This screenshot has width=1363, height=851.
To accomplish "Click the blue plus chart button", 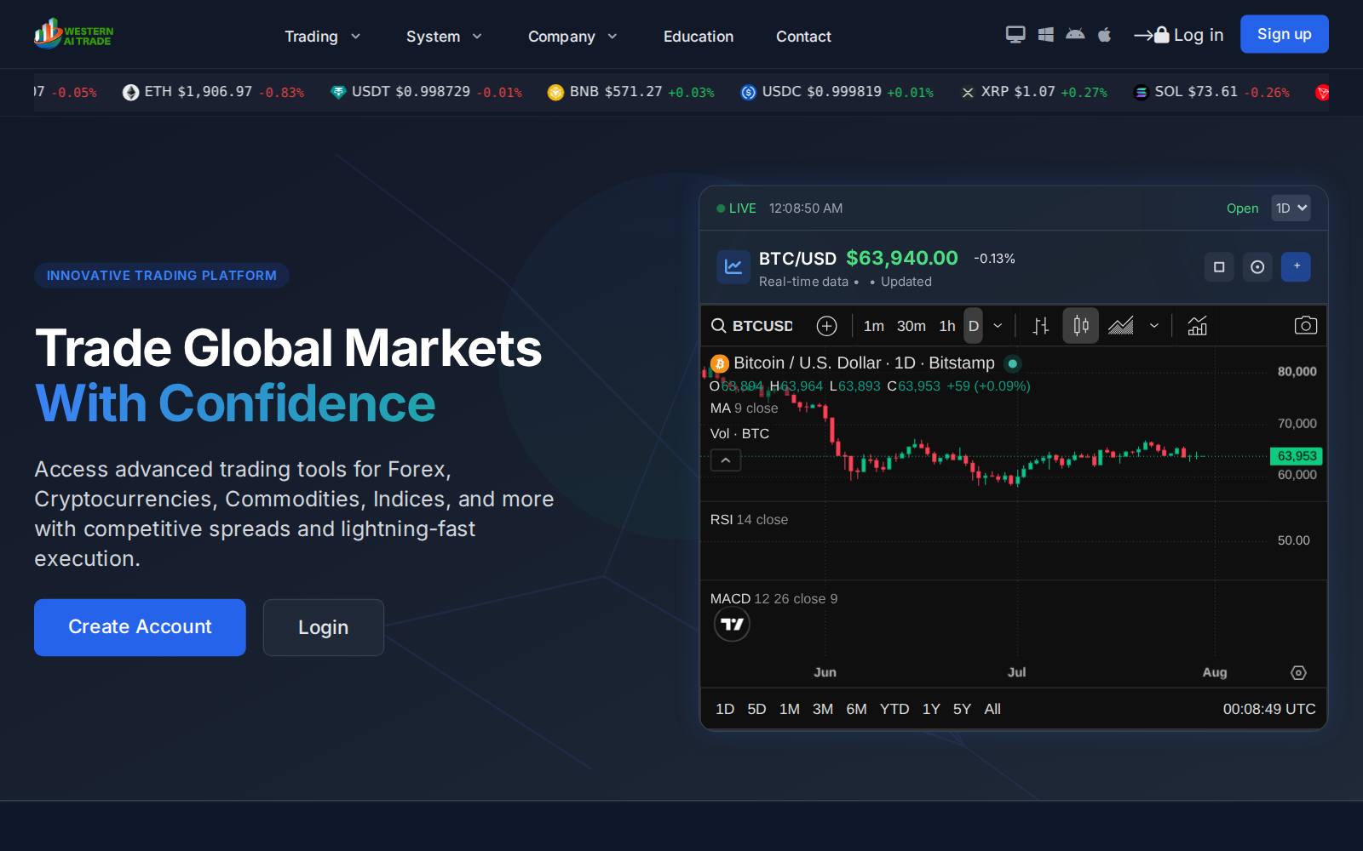I will pyautogui.click(x=1297, y=267).
